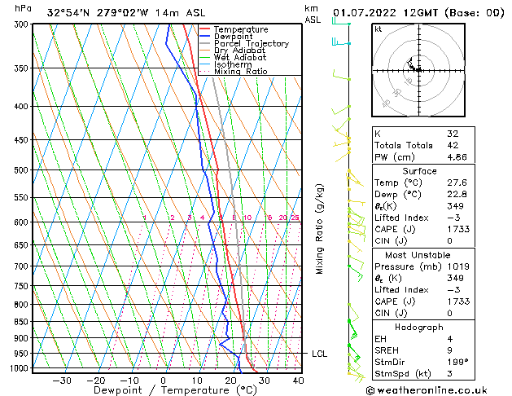Click the StmDir value 199°

[x=456, y=363]
